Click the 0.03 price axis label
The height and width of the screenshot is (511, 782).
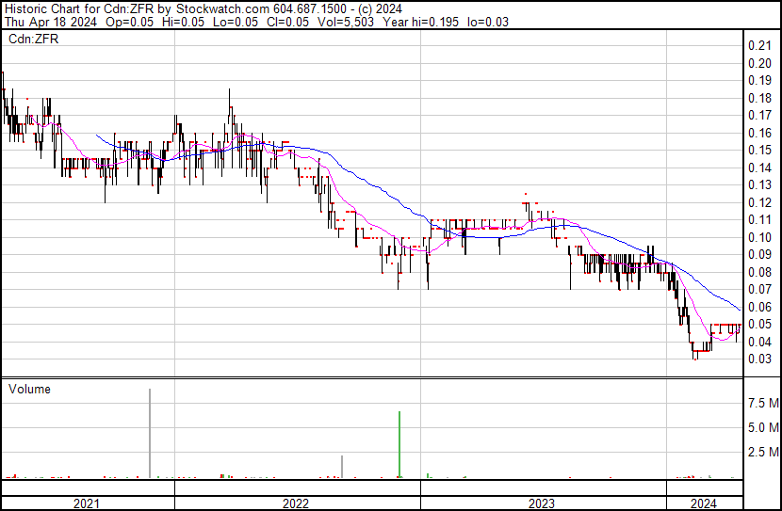pyautogui.click(x=759, y=359)
